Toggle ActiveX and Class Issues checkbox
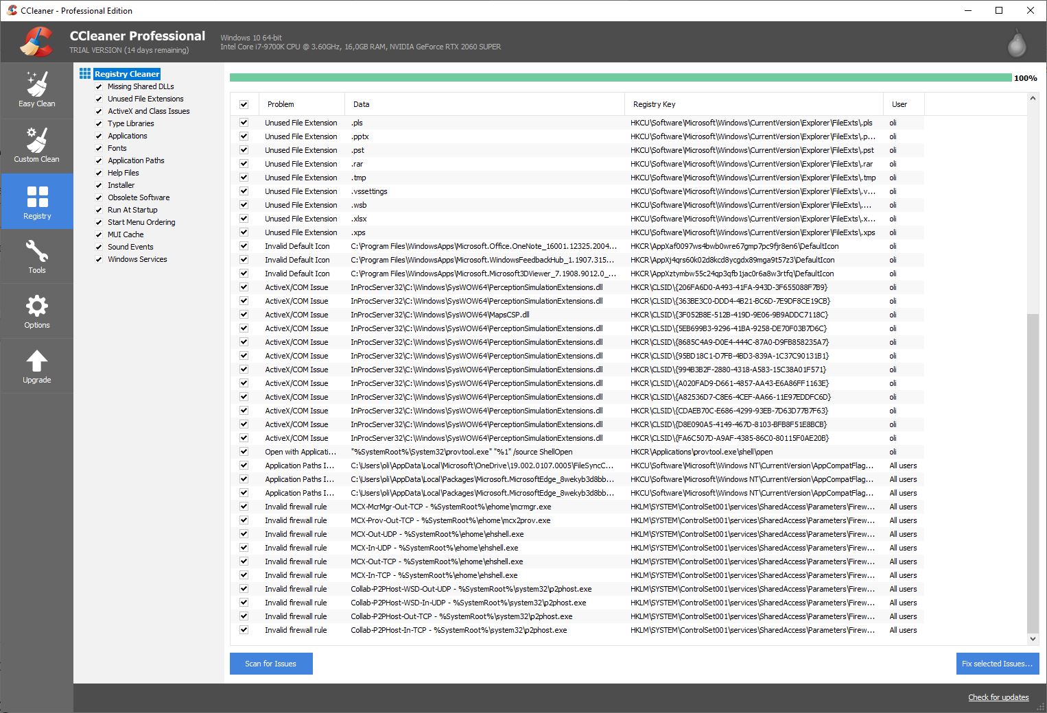Viewport: 1047px width, 713px height. coord(99,111)
